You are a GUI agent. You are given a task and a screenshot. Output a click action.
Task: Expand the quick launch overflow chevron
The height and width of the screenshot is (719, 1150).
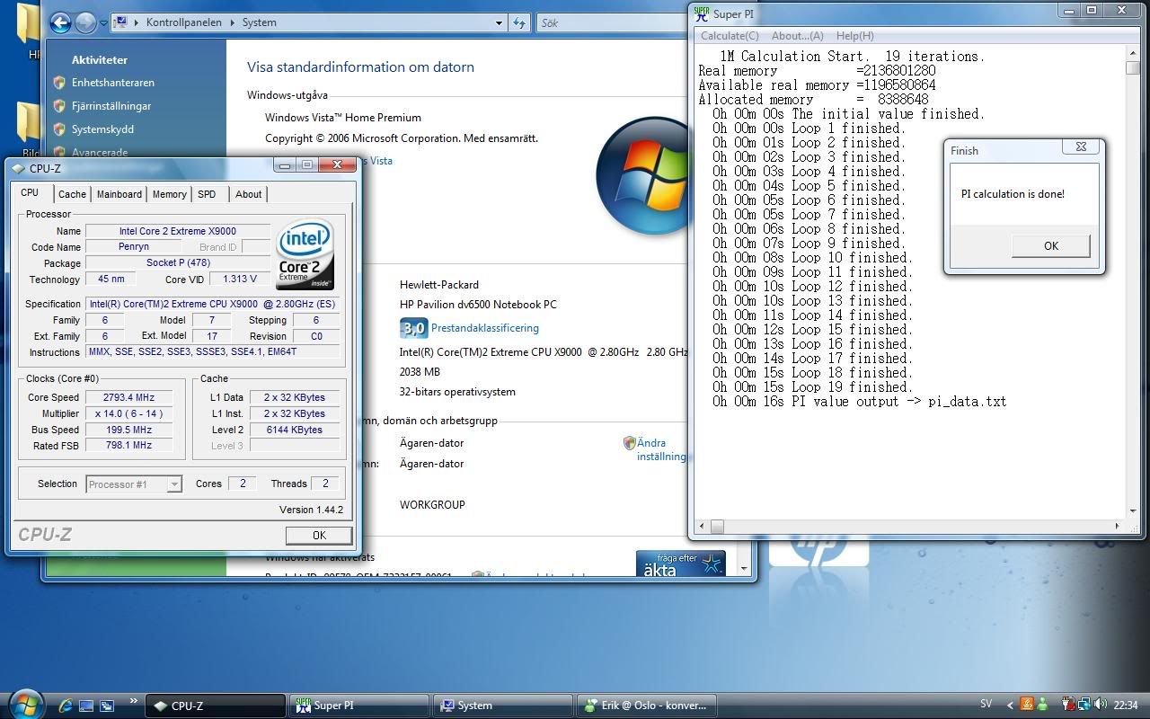[134, 701]
